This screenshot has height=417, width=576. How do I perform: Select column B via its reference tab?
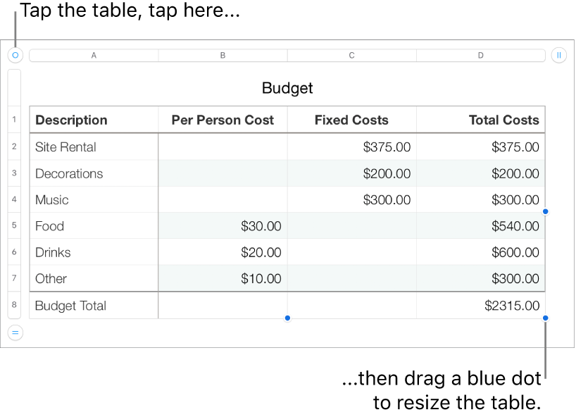click(x=223, y=55)
